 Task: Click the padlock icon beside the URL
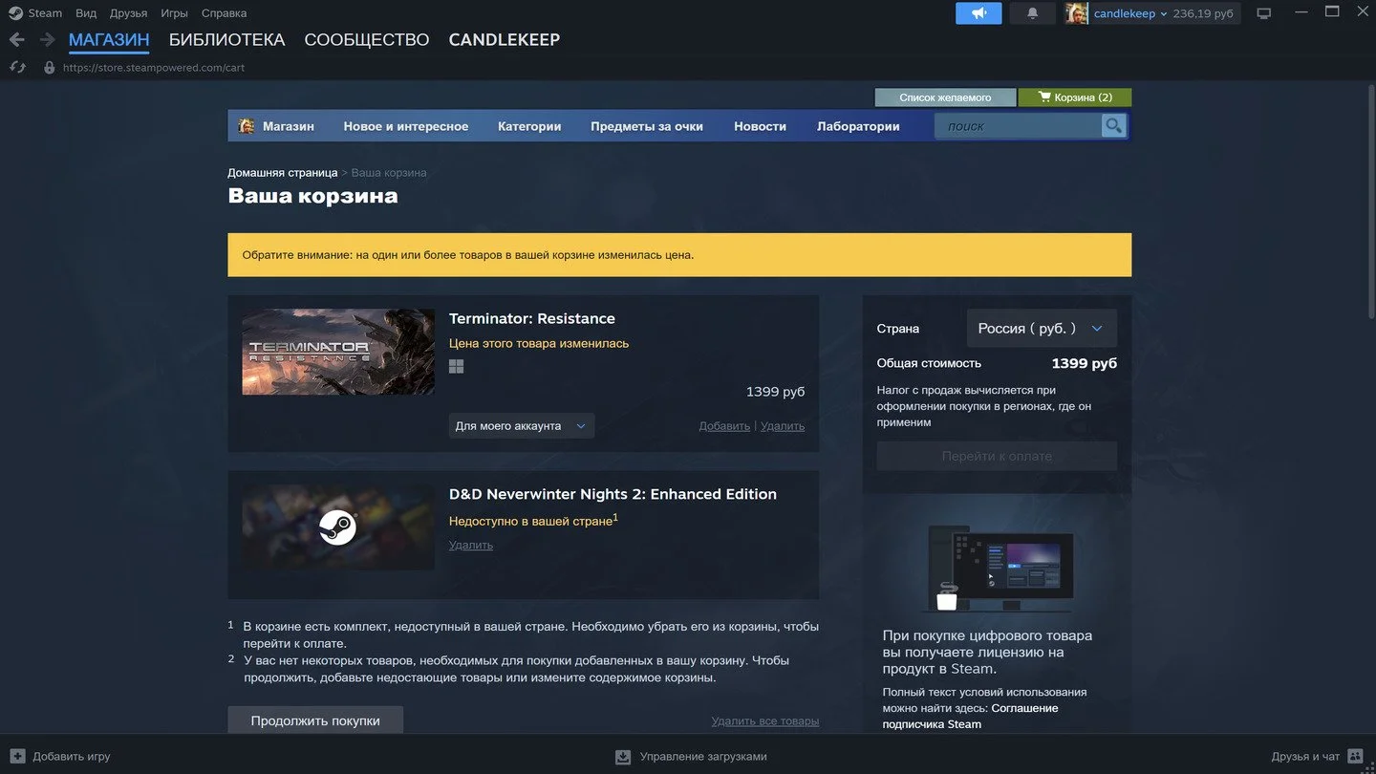click(50, 68)
